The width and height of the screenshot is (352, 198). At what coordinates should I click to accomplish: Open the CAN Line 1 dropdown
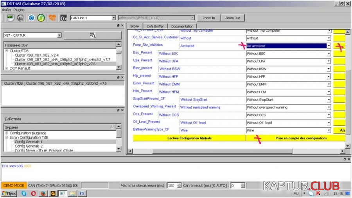point(114,18)
